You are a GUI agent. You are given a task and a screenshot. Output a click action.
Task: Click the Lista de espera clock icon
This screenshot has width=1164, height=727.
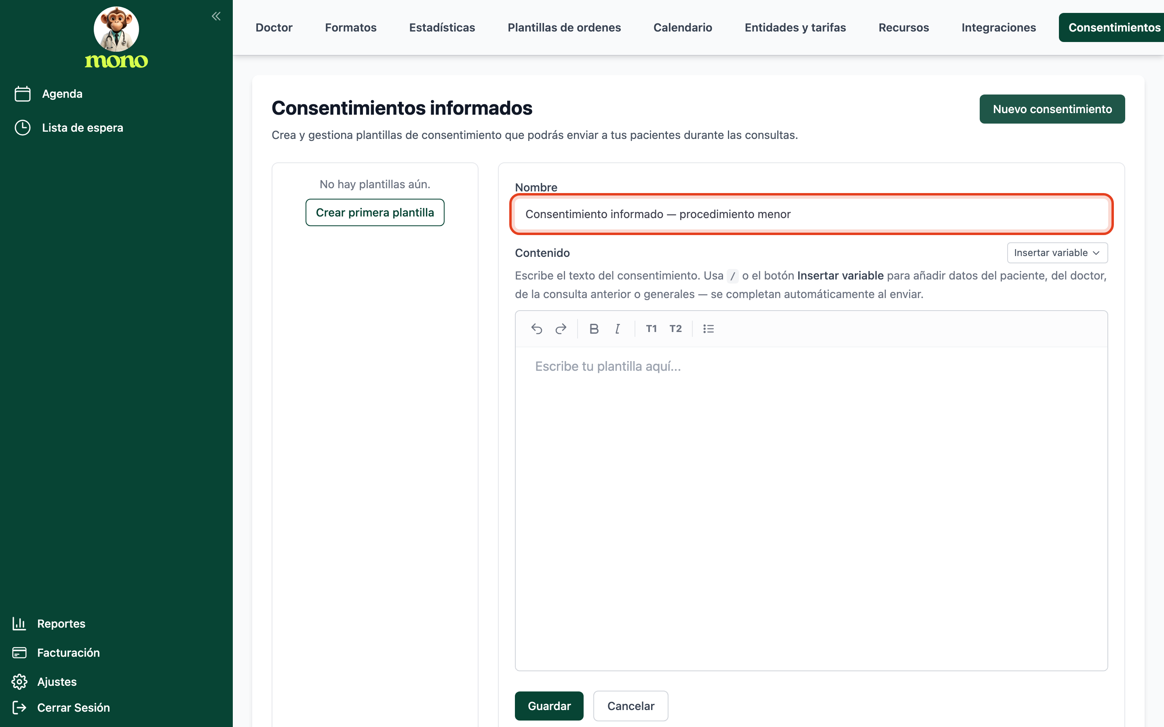tap(23, 128)
